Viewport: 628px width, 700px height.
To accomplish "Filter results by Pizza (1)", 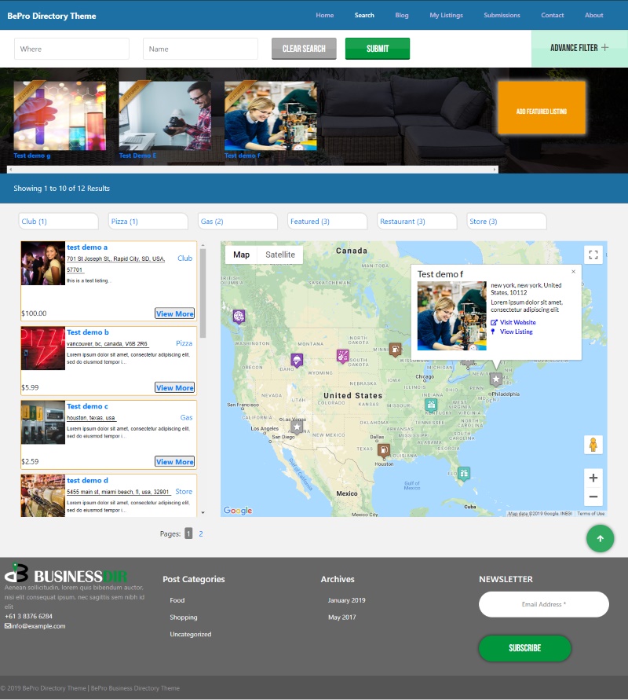I will click(148, 222).
